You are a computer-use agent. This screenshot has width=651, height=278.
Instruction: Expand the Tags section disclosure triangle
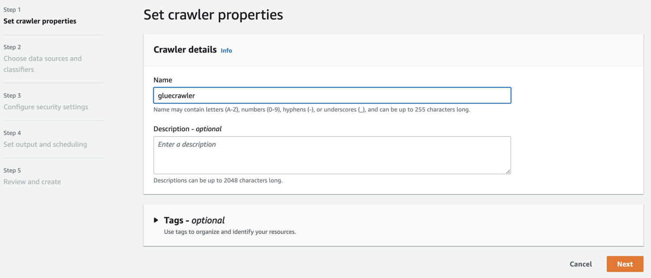click(x=156, y=220)
